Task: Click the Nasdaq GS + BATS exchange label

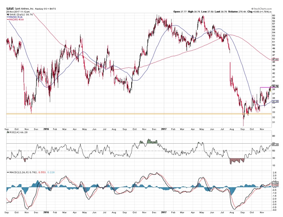Action: click(x=46, y=9)
